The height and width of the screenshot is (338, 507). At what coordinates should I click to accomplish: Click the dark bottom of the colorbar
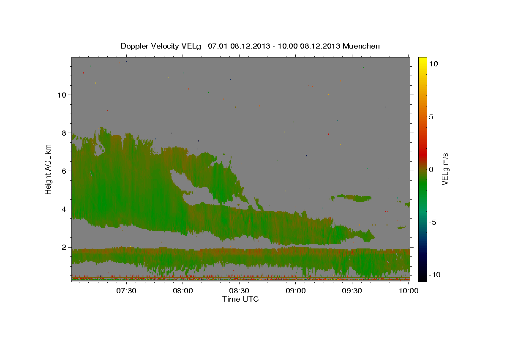(x=422, y=275)
